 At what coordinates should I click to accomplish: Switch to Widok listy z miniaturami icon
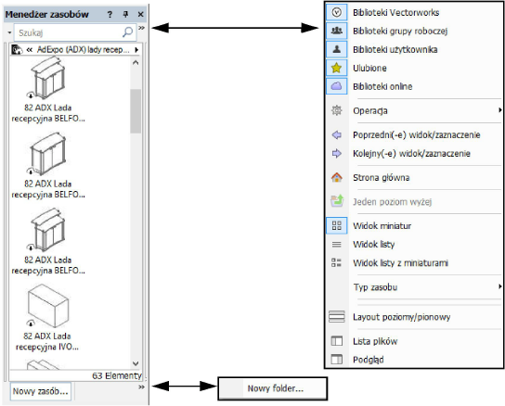tap(337, 263)
